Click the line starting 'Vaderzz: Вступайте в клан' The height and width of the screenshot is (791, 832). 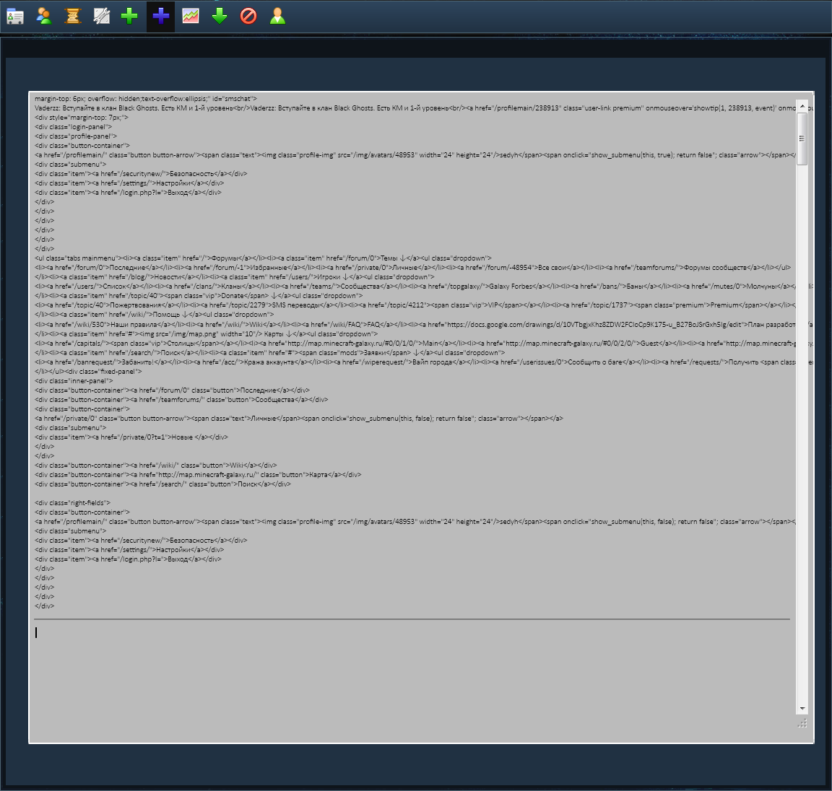pyautogui.click(x=415, y=108)
